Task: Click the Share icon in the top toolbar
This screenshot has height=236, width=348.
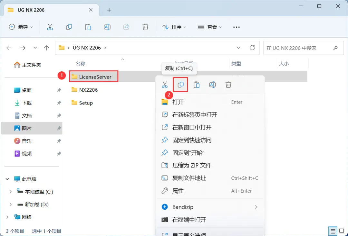Action: 126,27
